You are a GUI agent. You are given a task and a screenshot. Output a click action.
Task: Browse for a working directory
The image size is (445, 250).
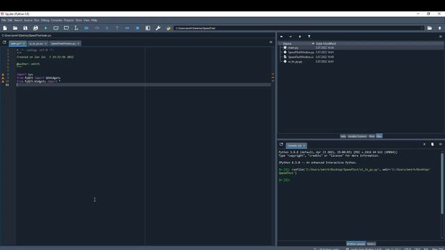coord(430,28)
